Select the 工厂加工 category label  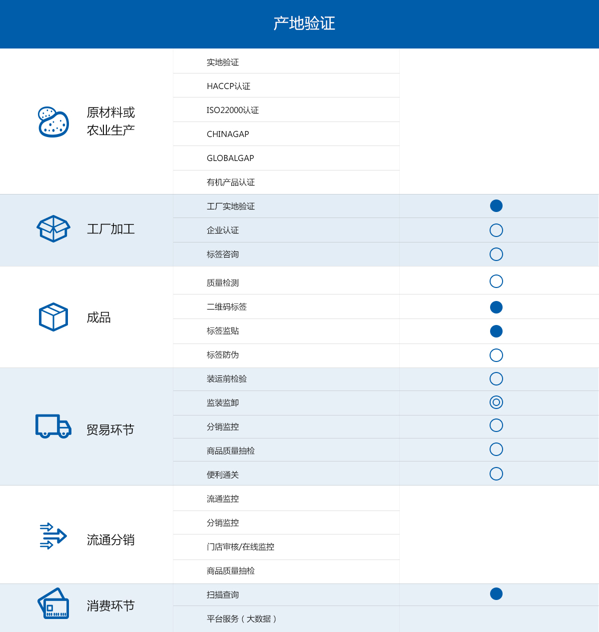click(x=111, y=229)
